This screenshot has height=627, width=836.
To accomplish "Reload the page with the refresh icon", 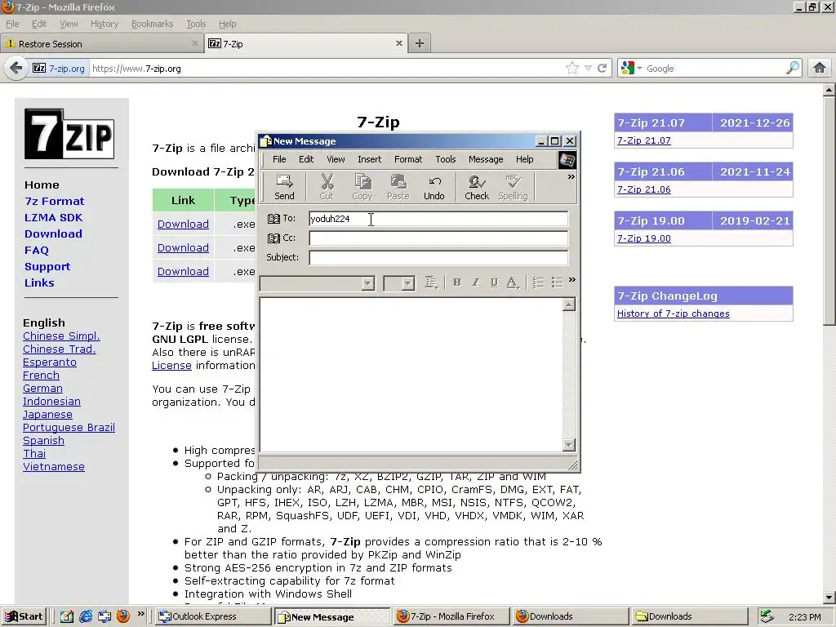I will [x=602, y=69].
